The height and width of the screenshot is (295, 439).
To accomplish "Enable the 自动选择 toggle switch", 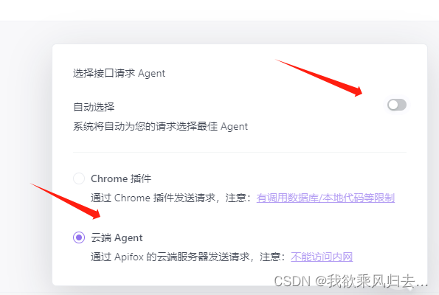I will (397, 105).
